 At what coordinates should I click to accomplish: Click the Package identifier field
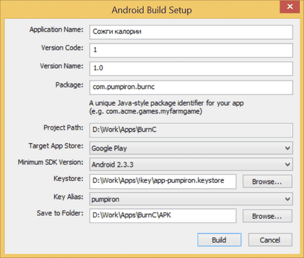[x=191, y=88]
